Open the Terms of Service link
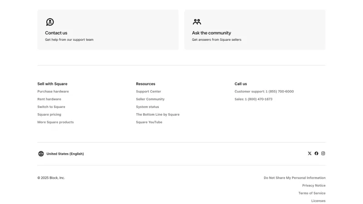 312,193
